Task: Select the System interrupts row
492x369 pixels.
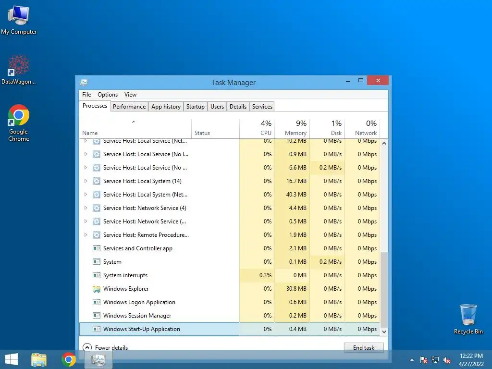Action: (x=230, y=275)
